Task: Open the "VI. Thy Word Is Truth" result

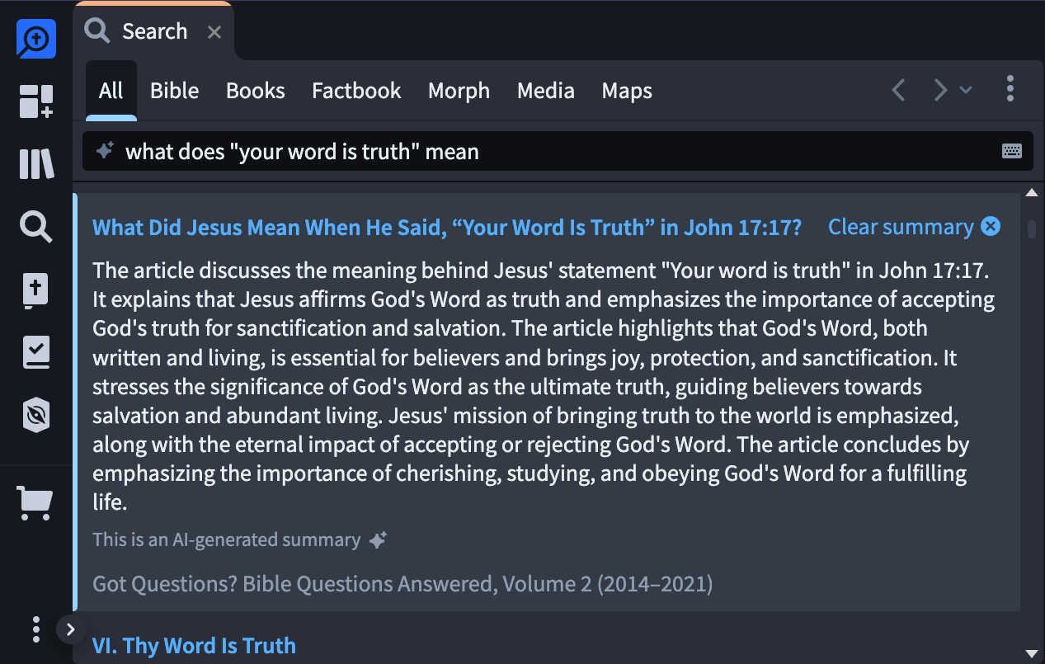Action: [194, 645]
